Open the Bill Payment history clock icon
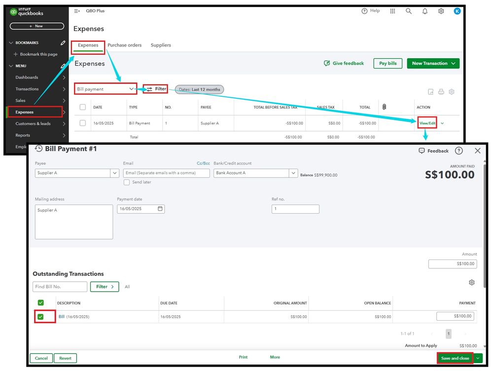The image size is (492, 371). tap(38, 148)
